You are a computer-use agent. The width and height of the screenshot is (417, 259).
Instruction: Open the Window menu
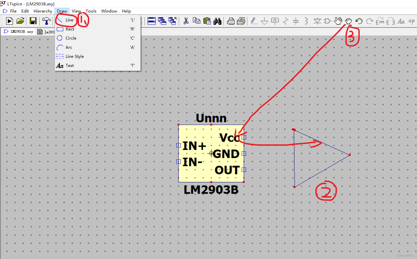(109, 11)
